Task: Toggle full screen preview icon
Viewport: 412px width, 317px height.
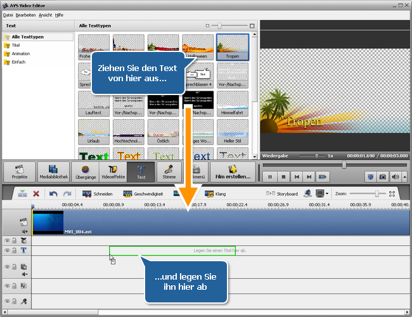Action: [371, 177]
